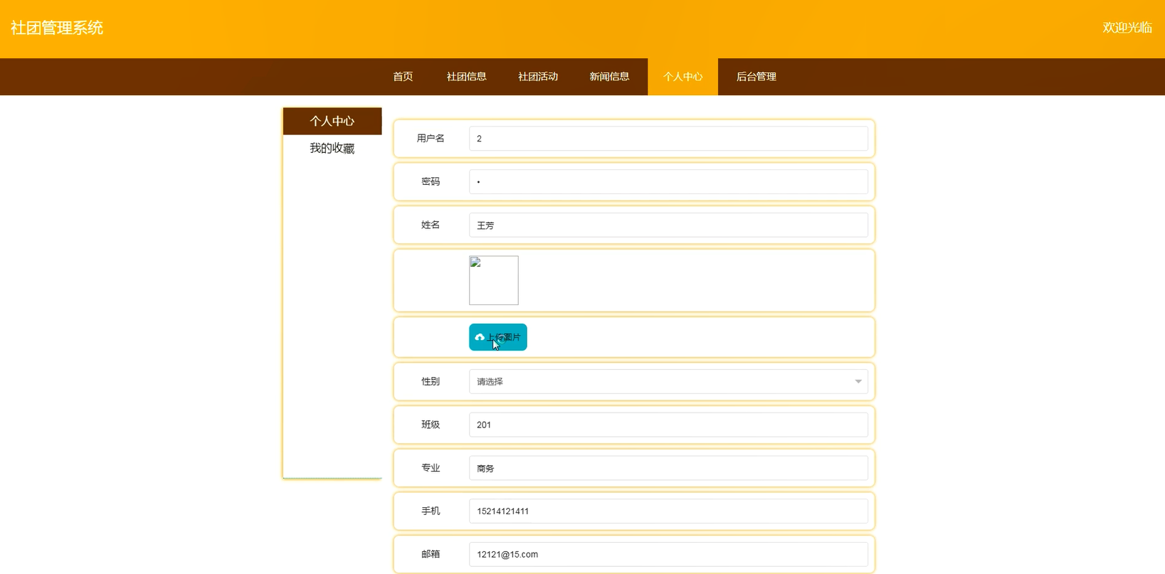The height and width of the screenshot is (574, 1165).
Task: Open the 新闻信息 navigation item
Action: point(609,77)
